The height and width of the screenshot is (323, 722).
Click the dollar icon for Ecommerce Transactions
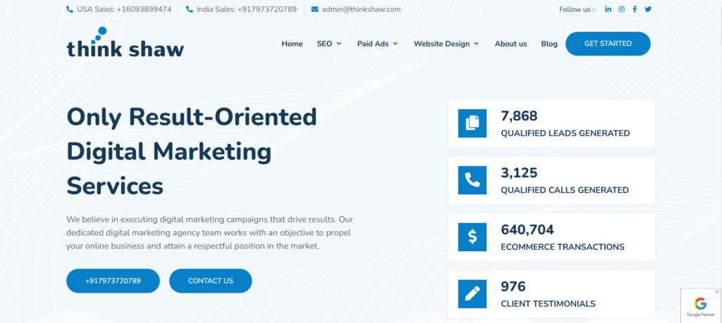(x=472, y=237)
